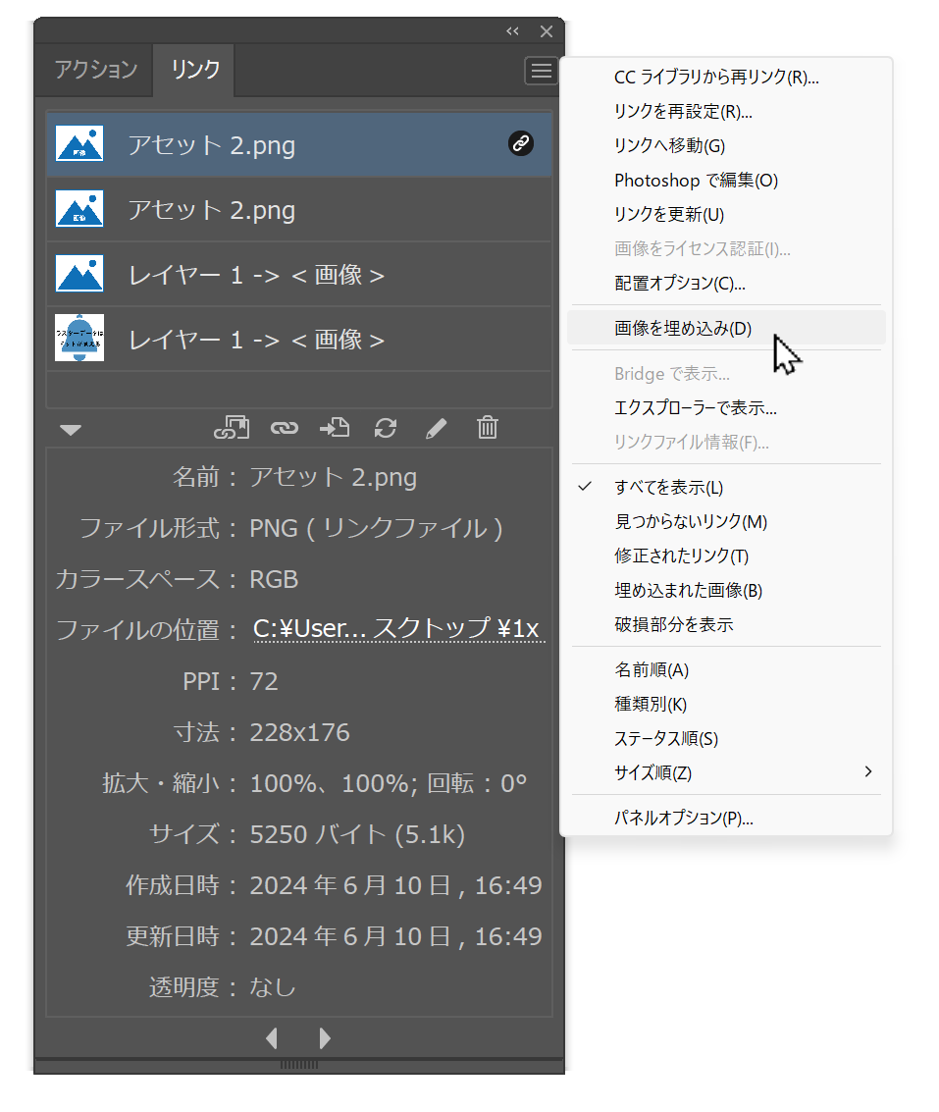This screenshot has width=939, height=1112.
Task: Select the レイヤー 1 image thumbnail
Action: point(80,274)
